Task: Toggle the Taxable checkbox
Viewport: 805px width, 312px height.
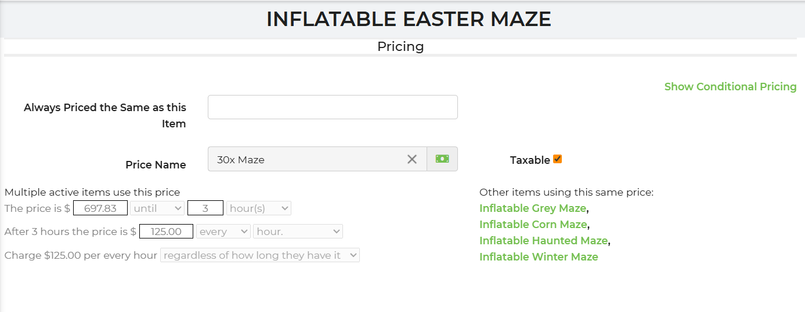Action: tap(557, 159)
